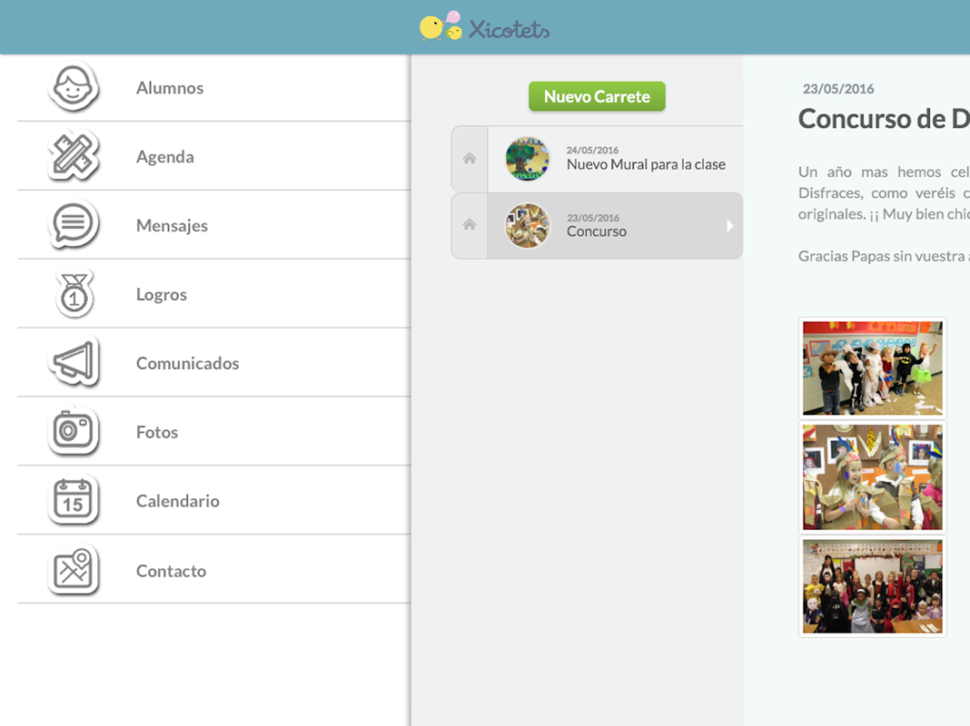Expand the Concurso row arrow
The image size is (970, 726).
coord(730,226)
